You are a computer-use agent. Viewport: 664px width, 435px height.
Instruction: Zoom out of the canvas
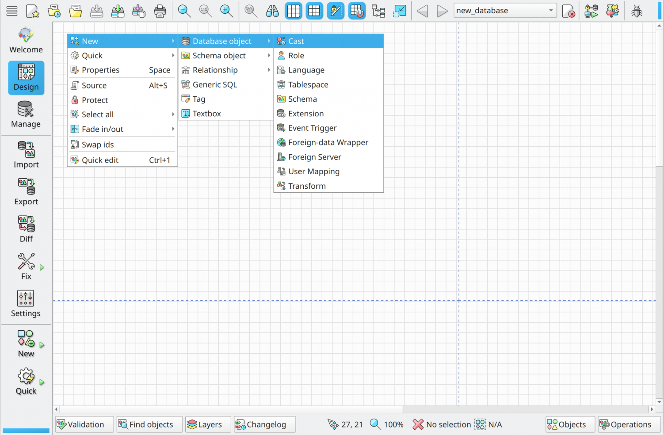(x=184, y=11)
